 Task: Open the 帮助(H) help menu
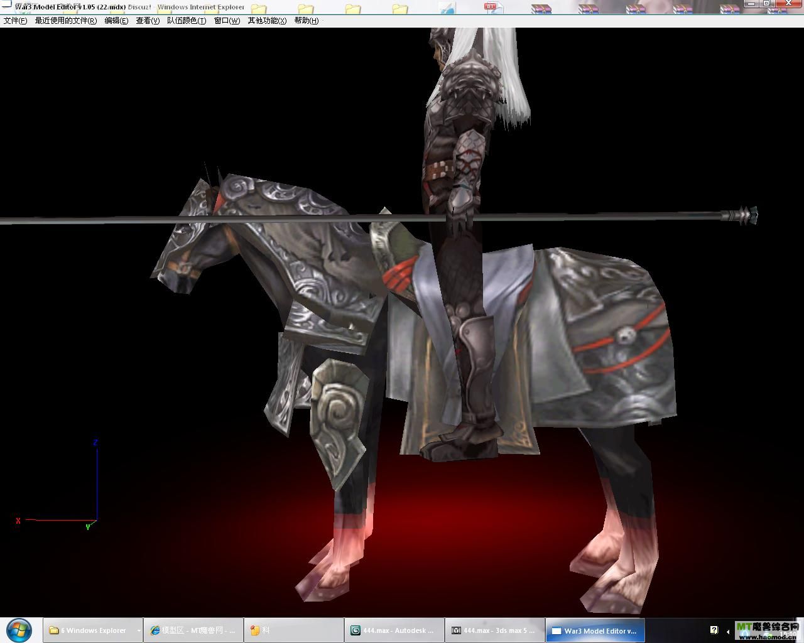pos(307,21)
